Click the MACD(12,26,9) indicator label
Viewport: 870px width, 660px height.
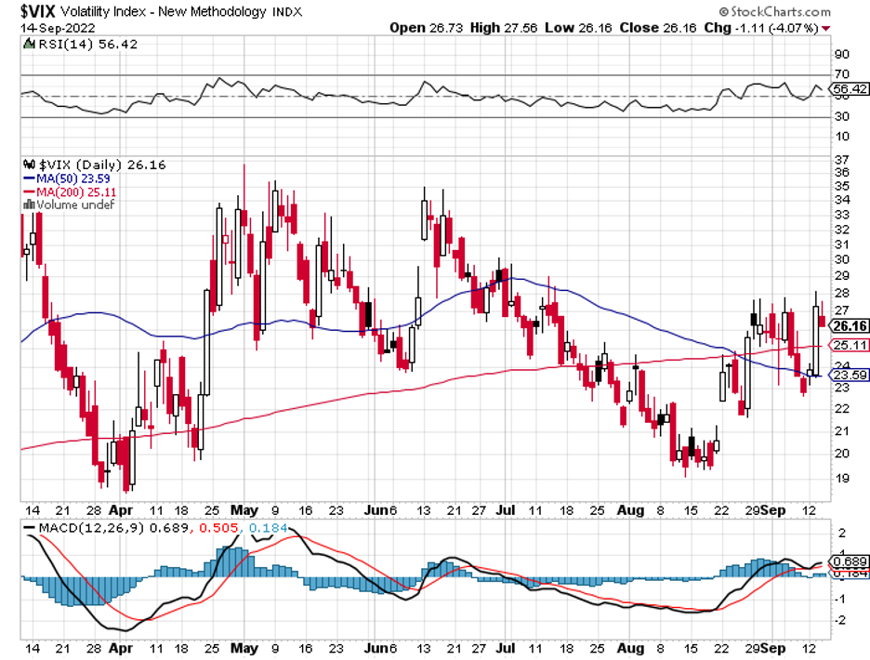91,527
